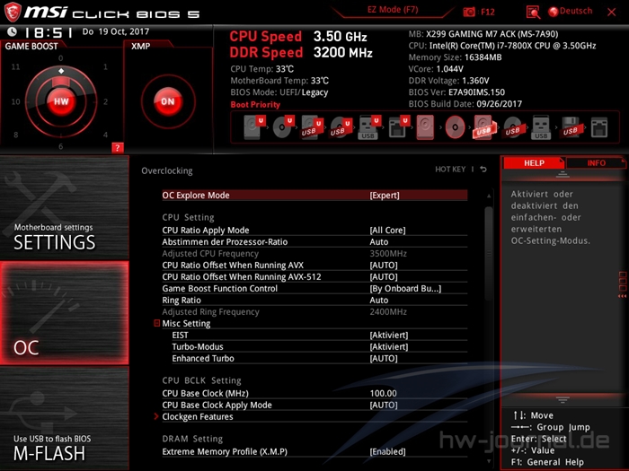Viewport: 629px width, 471px height.
Task: Close the BIOS with the red X
Action: [611, 12]
